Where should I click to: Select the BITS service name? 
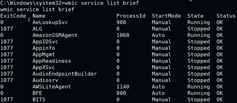pyautogui.click(x=39, y=99)
